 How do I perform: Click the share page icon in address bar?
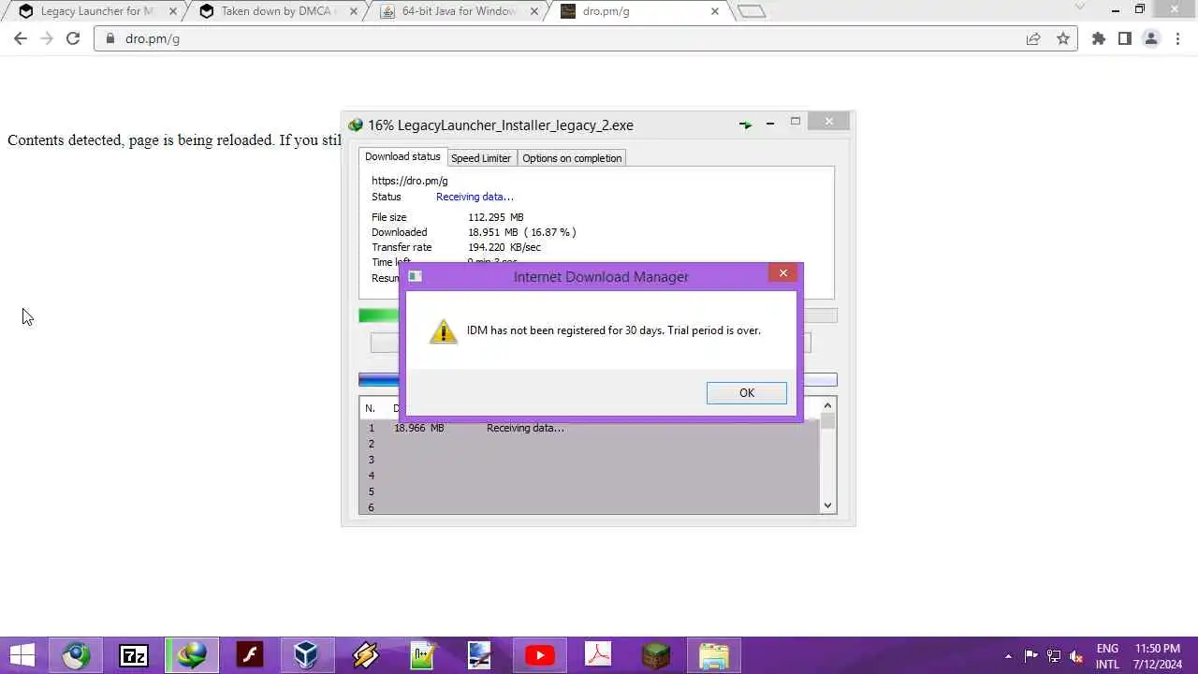(x=1033, y=38)
